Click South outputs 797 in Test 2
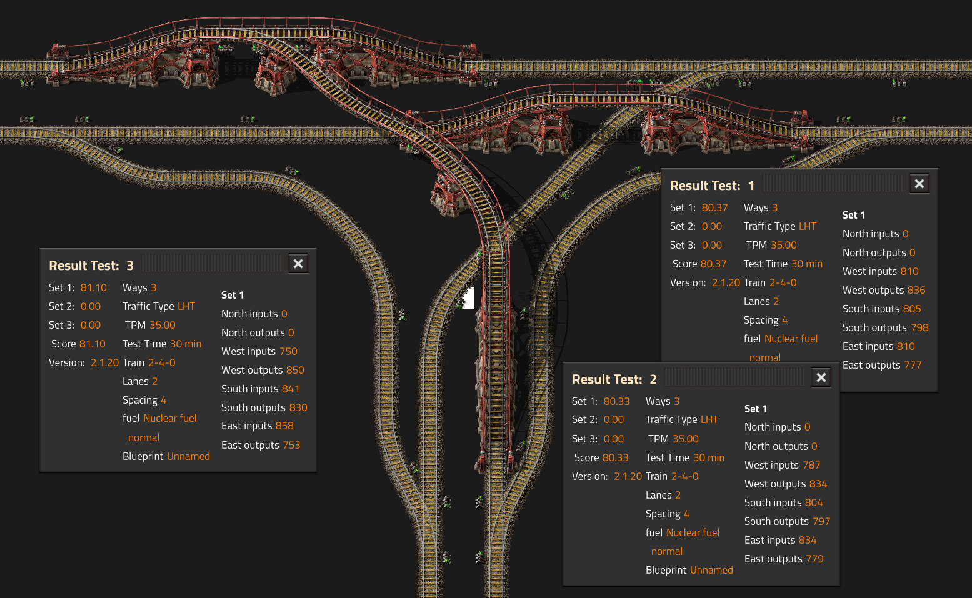This screenshot has height=598, width=972. [x=788, y=521]
